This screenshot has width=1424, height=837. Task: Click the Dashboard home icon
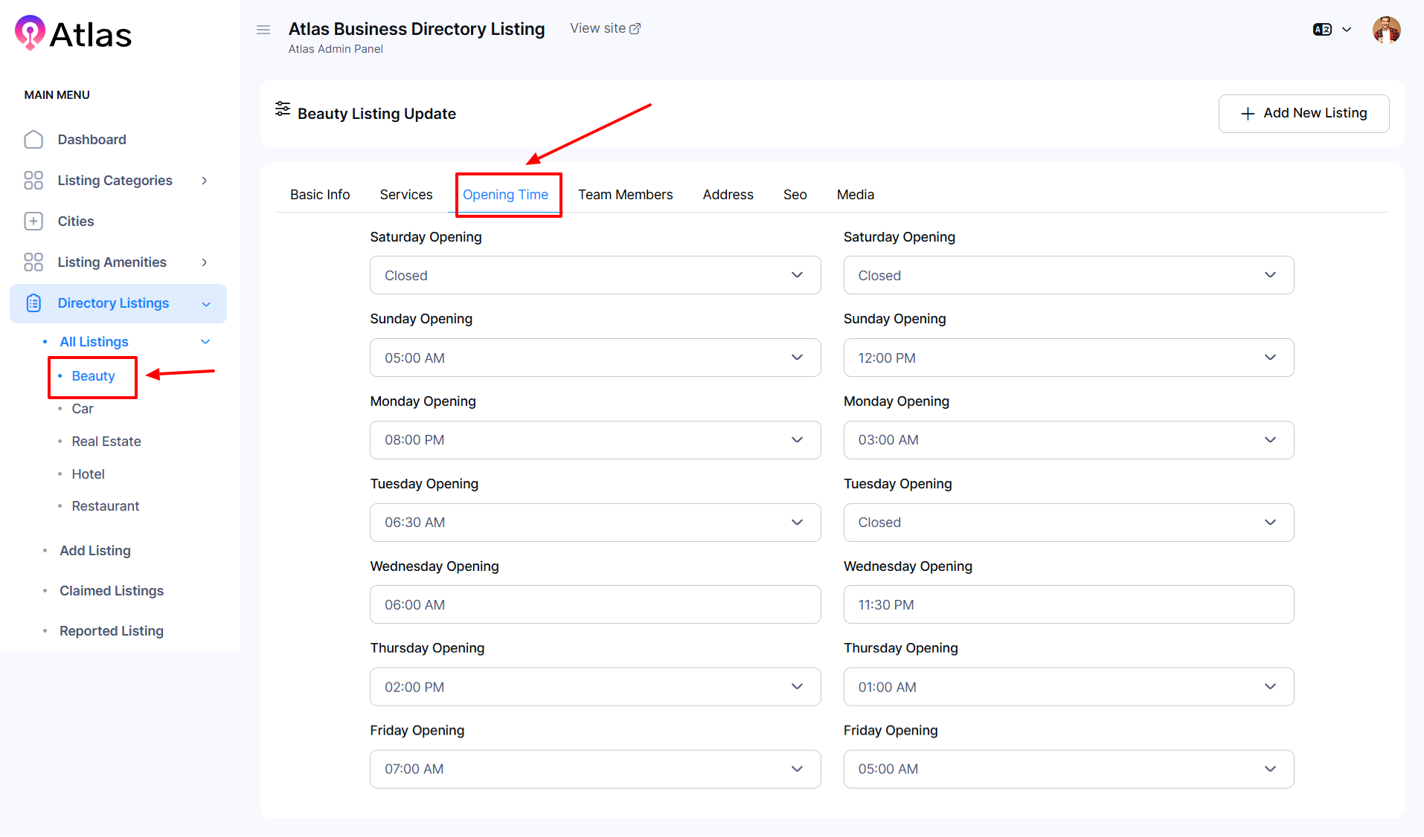click(33, 140)
